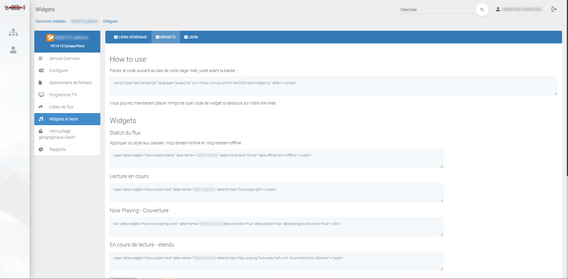The width and height of the screenshot is (568, 279).
Task: Click the Cibles de flux share arrow icon
Action: (x=41, y=107)
